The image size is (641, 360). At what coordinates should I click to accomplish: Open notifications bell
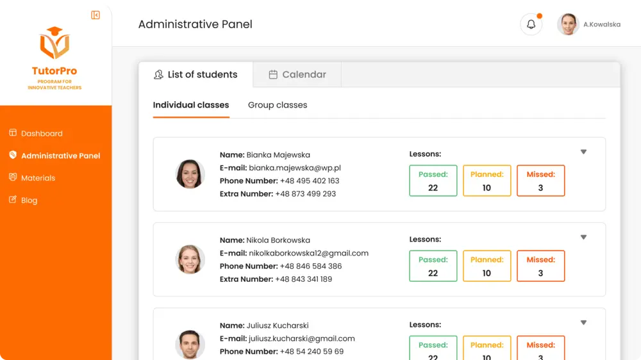click(531, 24)
